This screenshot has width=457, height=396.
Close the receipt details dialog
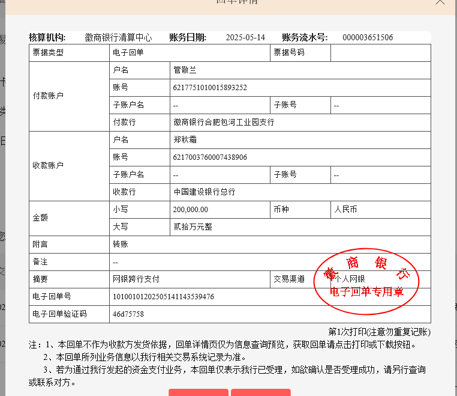[x=441, y=2]
